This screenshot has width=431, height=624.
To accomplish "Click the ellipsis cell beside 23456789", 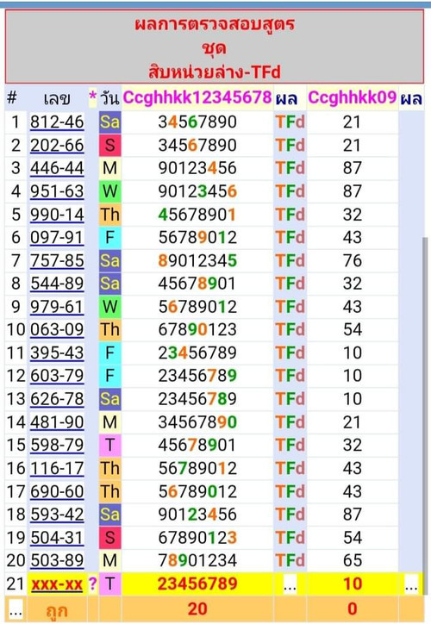I will click(290, 585).
